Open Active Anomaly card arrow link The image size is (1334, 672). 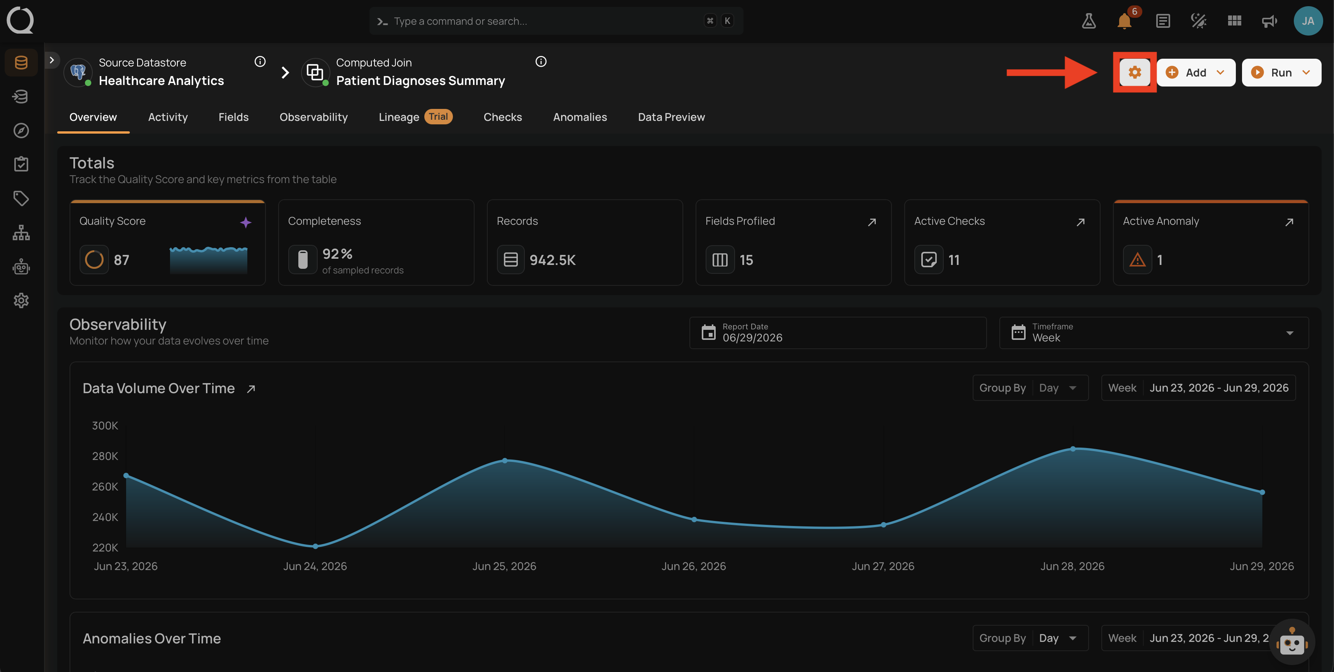click(x=1290, y=222)
